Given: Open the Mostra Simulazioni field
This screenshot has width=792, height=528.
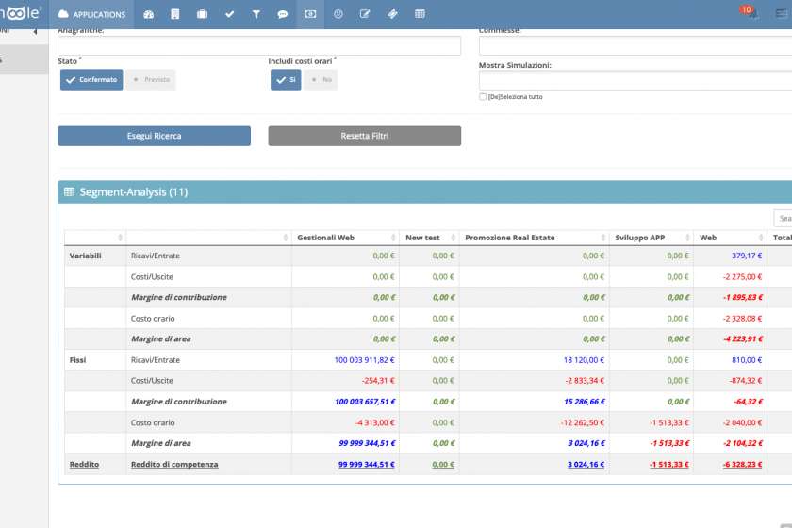Looking at the screenshot, I should point(635,80).
